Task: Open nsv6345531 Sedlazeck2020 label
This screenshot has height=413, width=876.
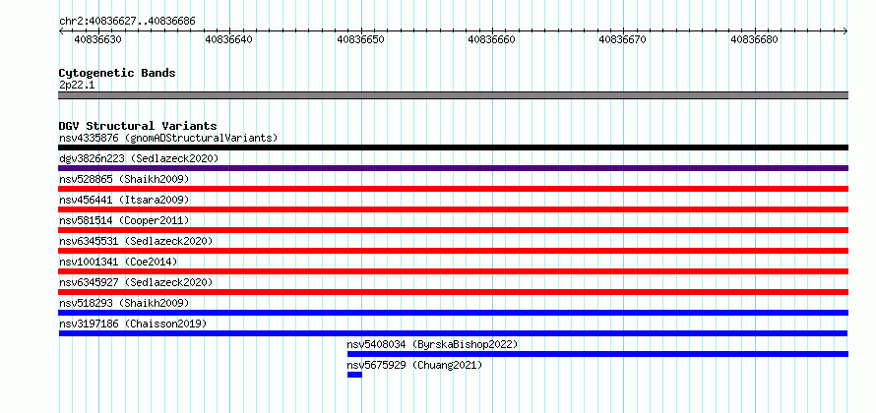Action: tap(136, 241)
